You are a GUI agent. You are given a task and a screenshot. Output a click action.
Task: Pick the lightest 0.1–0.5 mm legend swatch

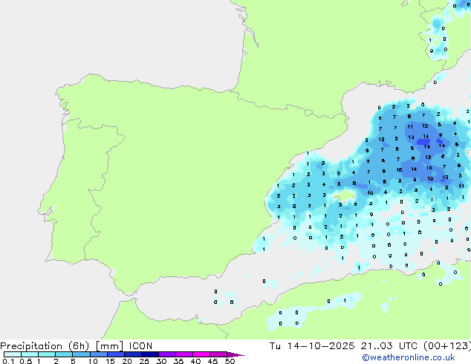(x=13, y=354)
